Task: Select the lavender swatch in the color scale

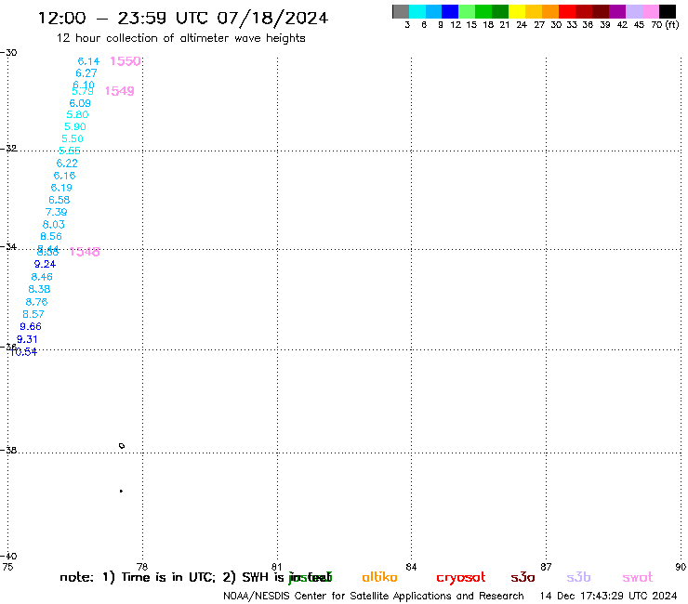Action: click(634, 11)
